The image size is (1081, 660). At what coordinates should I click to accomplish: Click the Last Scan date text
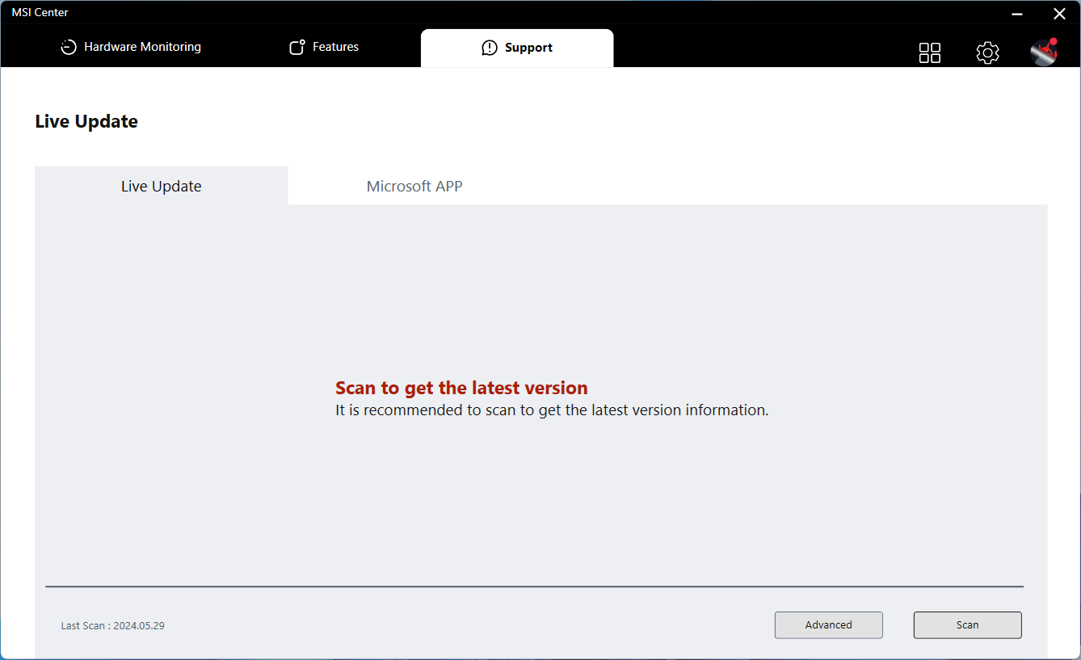113,625
